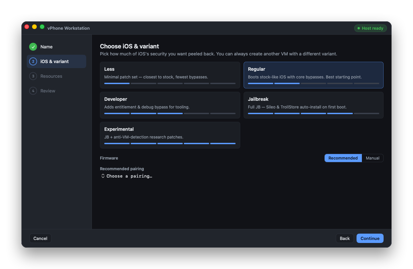This screenshot has width=413, height=269.
Task: Click the Continue button
Action: [370, 238]
